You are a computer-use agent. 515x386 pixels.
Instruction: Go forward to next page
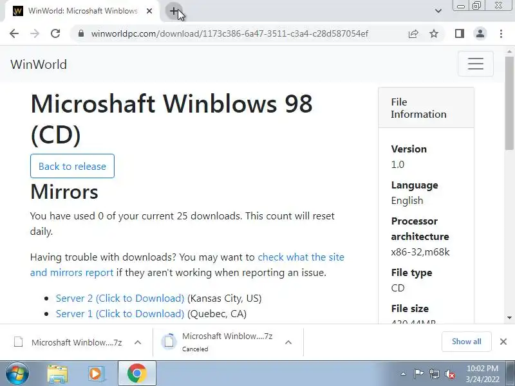pyautogui.click(x=35, y=33)
